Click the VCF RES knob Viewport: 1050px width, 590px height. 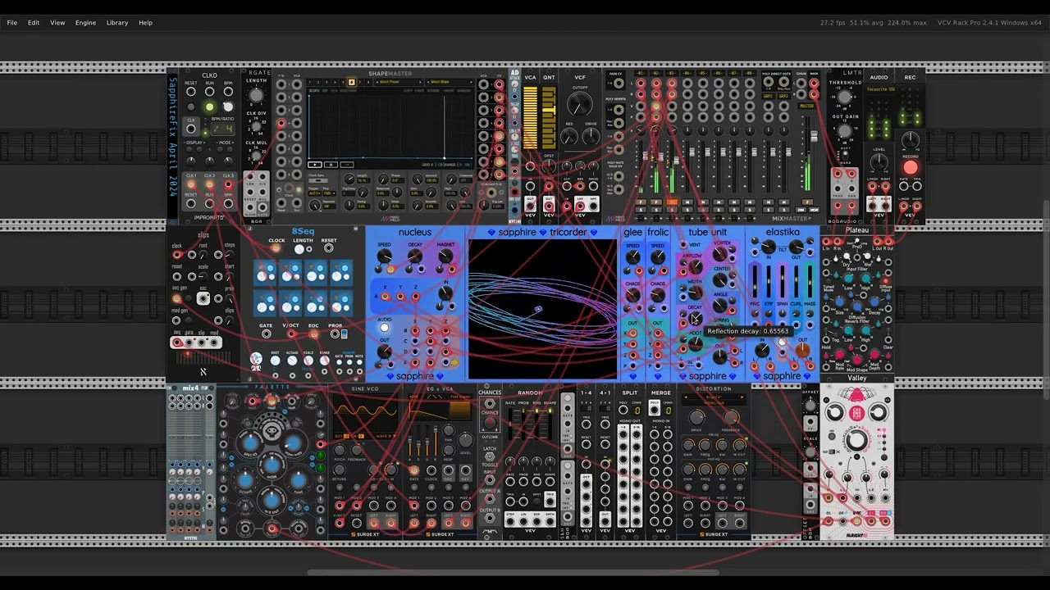[x=568, y=138]
